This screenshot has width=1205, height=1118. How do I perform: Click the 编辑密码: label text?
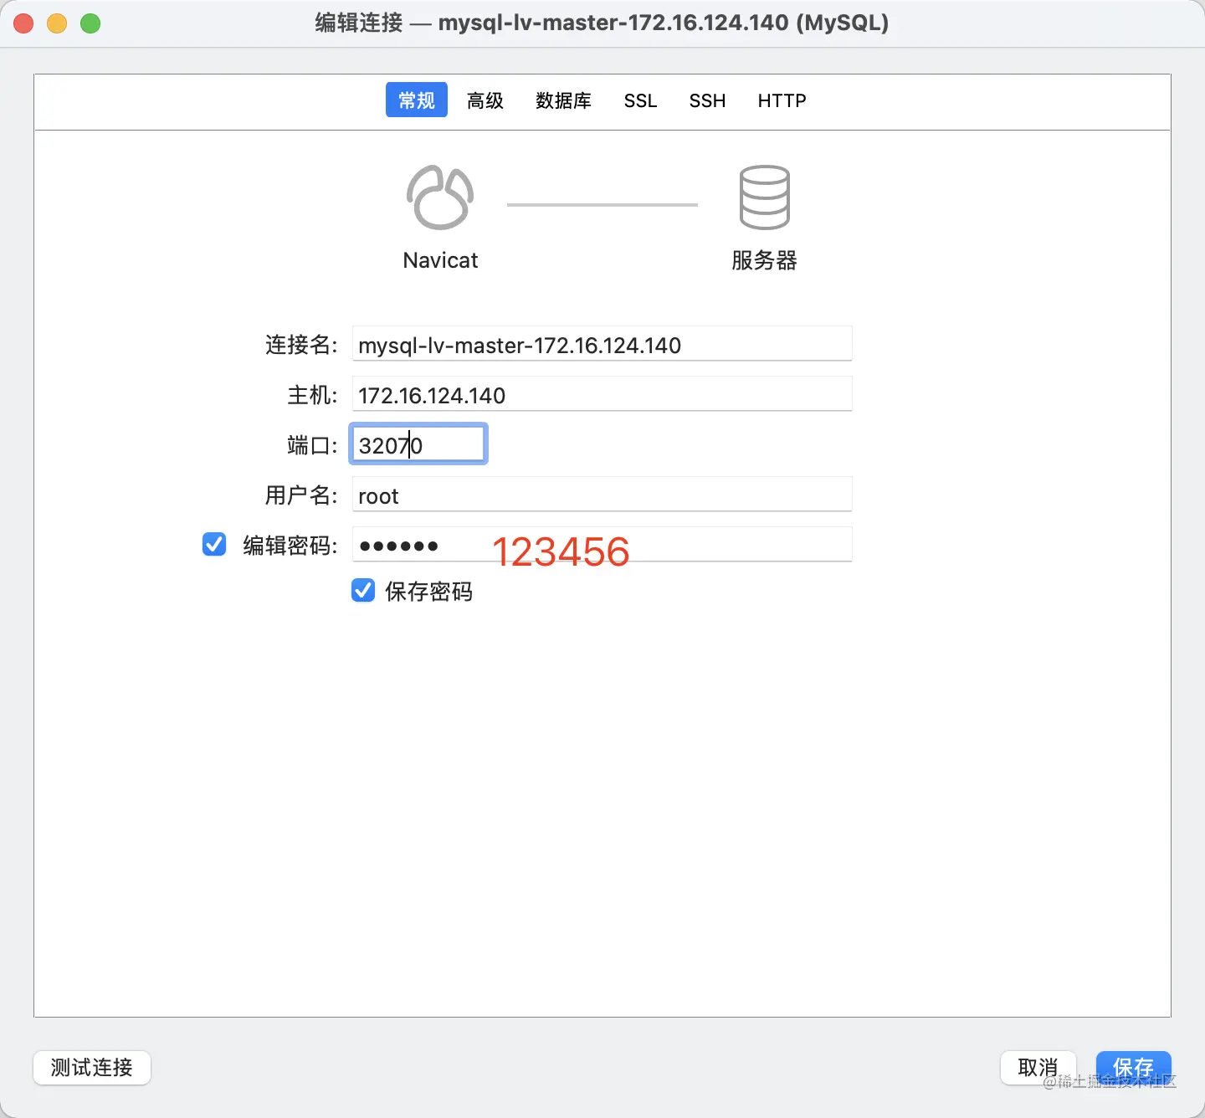(x=290, y=546)
